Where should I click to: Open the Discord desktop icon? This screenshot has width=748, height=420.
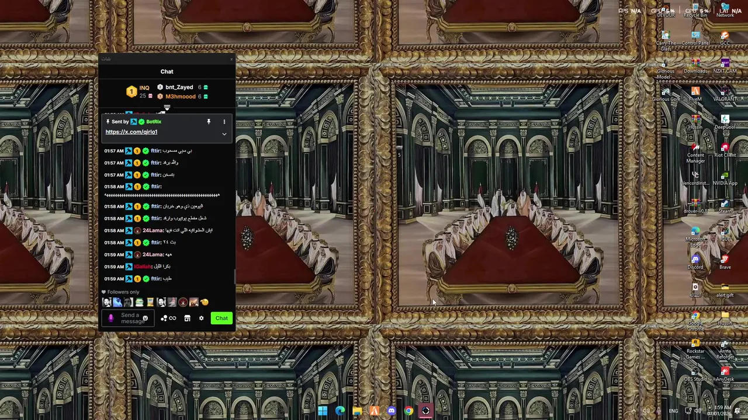[x=695, y=262]
